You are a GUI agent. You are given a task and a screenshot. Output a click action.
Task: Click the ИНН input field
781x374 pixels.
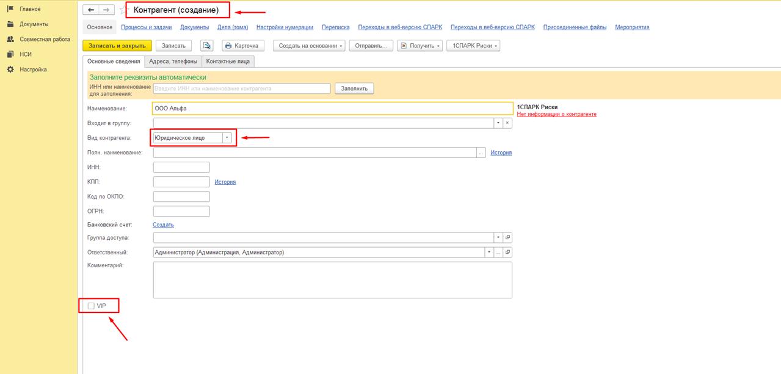(x=181, y=167)
